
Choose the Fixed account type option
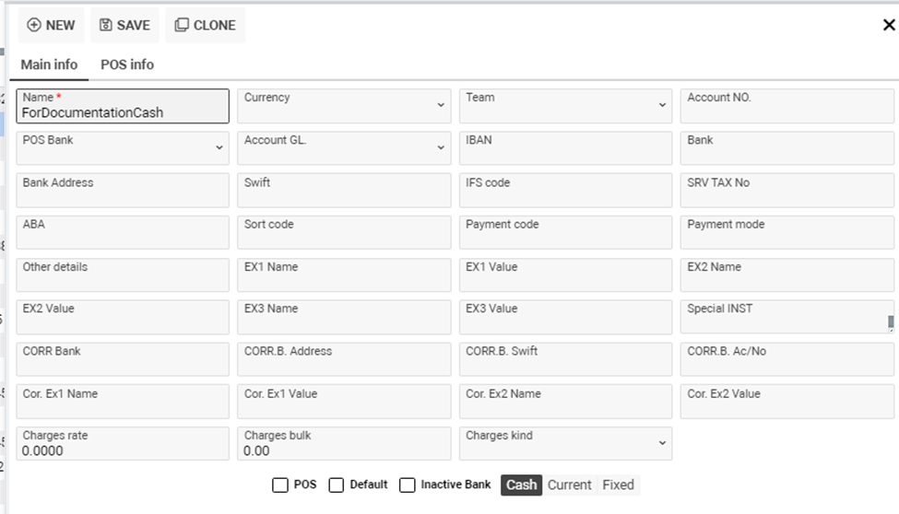[618, 485]
